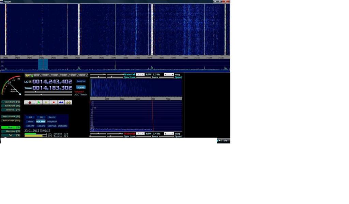Open the upper Avg dropdown
Image resolution: width=349 pixels, height=204 pixels.
[169, 74]
